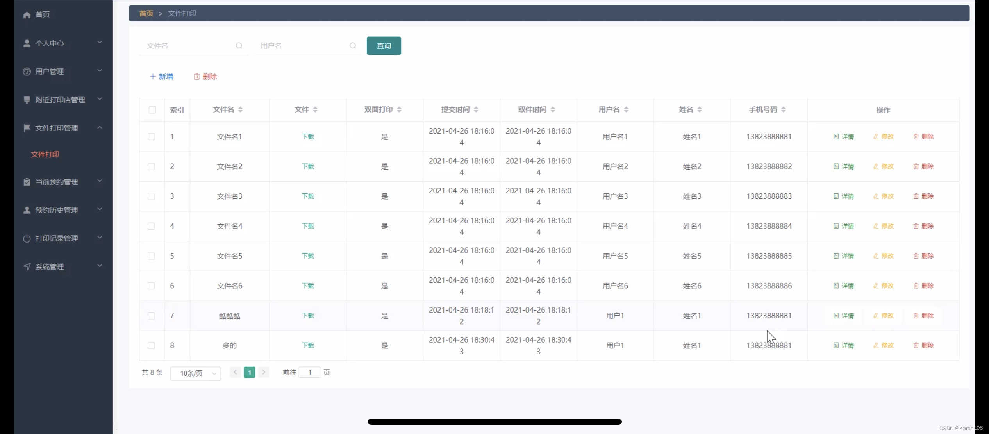Click 修改 for 酷酷酷 row
This screenshot has width=989, height=434.
(x=884, y=316)
